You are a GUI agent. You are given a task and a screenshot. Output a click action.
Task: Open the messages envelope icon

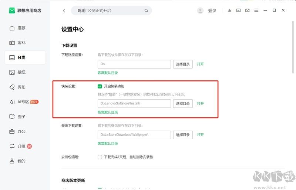click(x=247, y=10)
